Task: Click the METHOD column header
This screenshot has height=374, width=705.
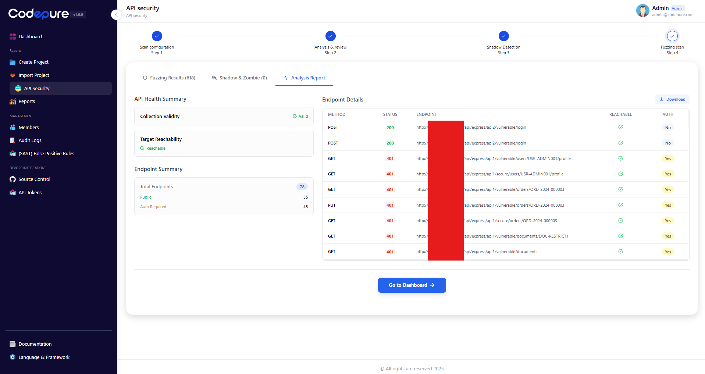Action: 337,114
